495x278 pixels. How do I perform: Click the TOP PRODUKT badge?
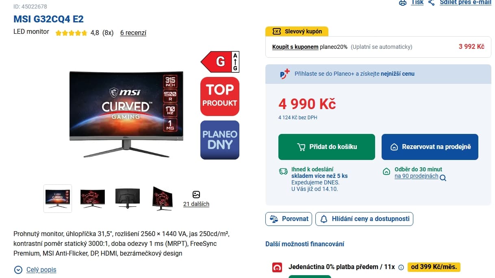[220, 96]
